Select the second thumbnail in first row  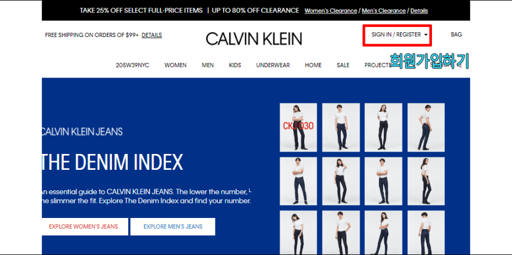tap(341, 127)
